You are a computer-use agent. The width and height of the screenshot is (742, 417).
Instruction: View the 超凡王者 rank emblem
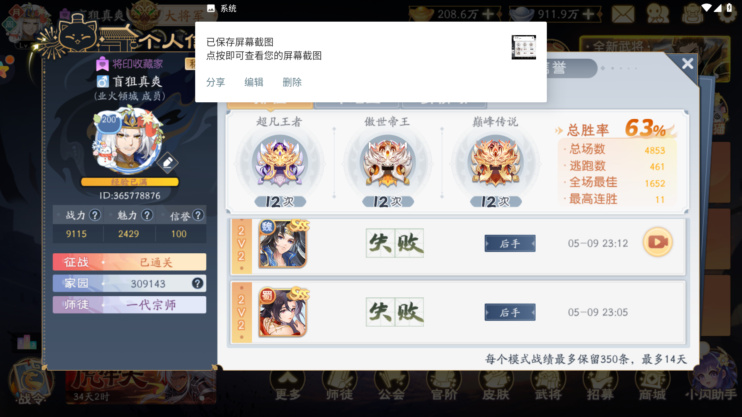coord(280,162)
